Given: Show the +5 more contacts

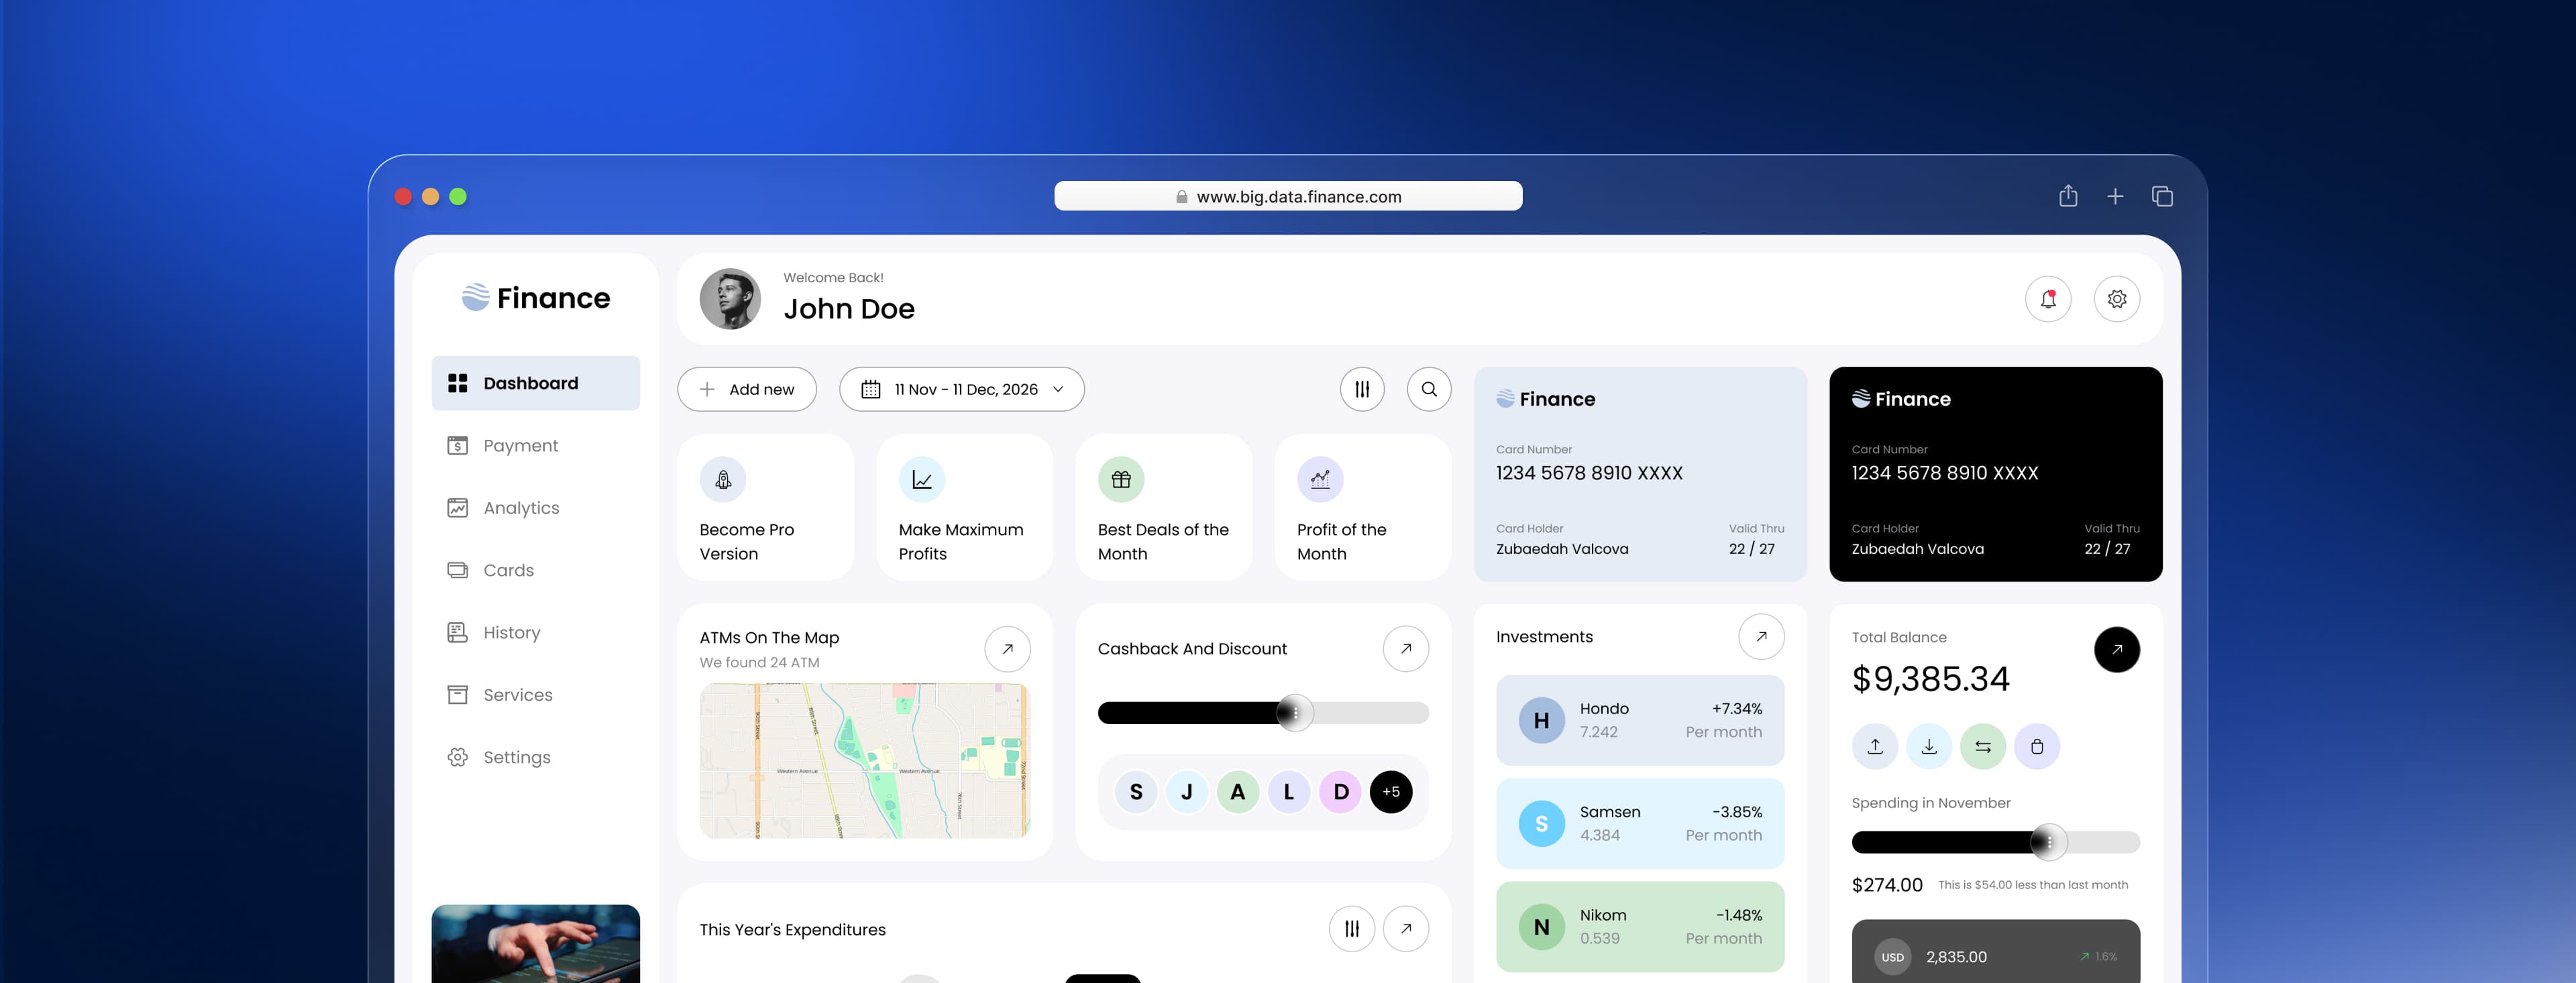Looking at the screenshot, I should click(x=1391, y=792).
